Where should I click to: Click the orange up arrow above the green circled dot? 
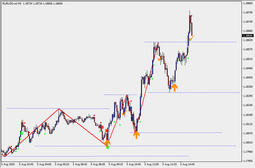point(107,142)
